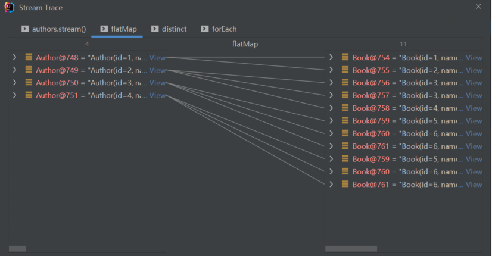Click the terminal icon on the forEach tab
Viewport: 492px width, 256px height.
pos(204,29)
